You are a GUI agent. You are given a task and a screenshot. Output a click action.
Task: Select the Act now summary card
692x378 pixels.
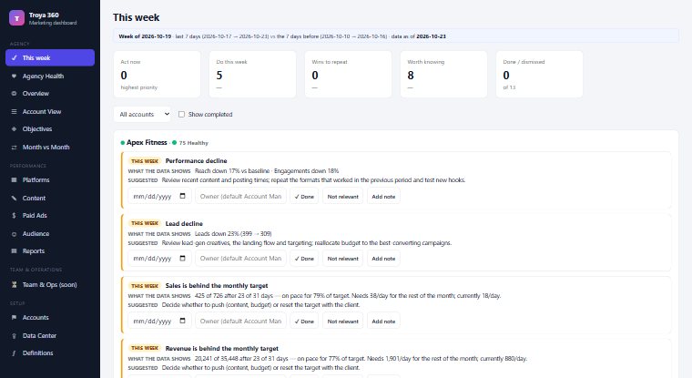coord(158,74)
